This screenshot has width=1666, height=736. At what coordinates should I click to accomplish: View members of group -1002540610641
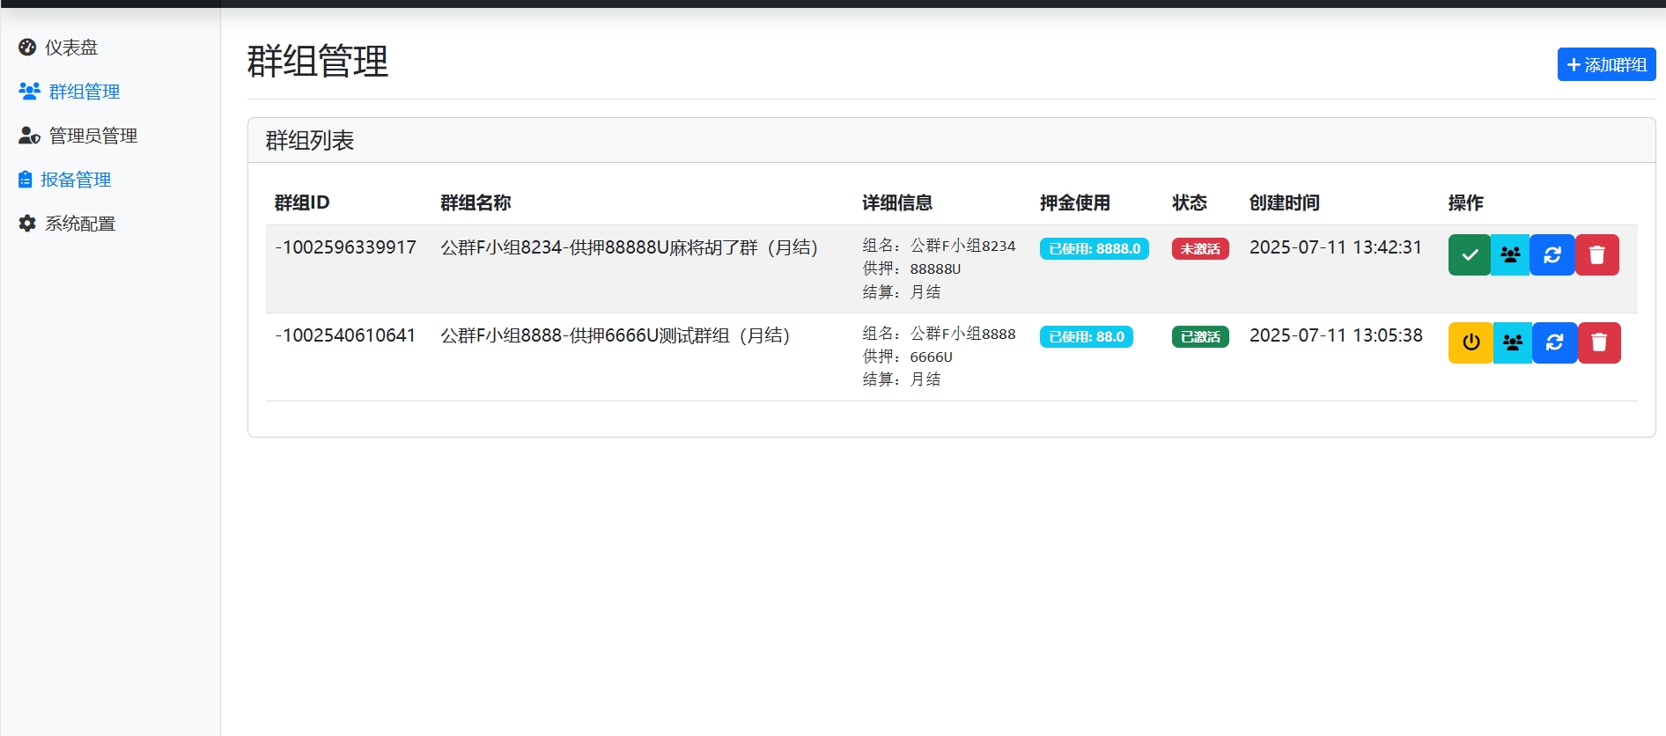1512,342
